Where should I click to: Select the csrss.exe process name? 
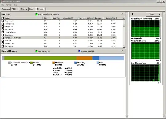[x=8, y=41]
